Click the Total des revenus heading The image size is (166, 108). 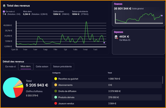coord(18,6)
